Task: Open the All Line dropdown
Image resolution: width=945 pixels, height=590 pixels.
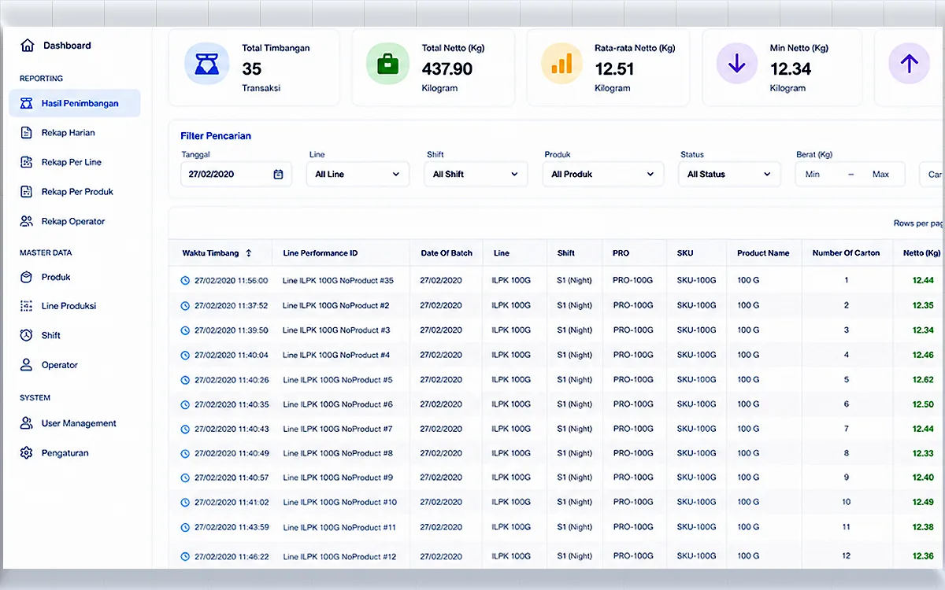Action: (x=358, y=174)
